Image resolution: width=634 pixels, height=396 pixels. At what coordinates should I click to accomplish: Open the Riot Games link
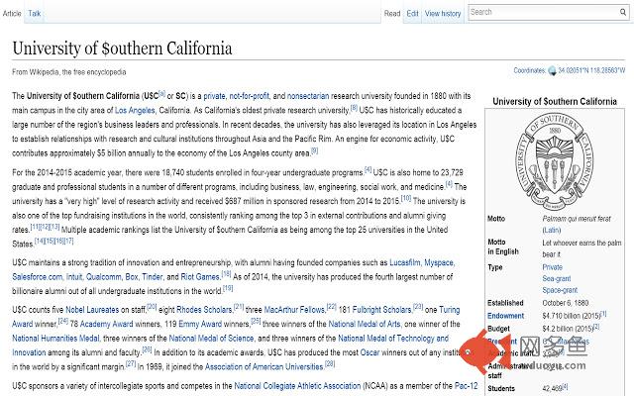pos(200,277)
